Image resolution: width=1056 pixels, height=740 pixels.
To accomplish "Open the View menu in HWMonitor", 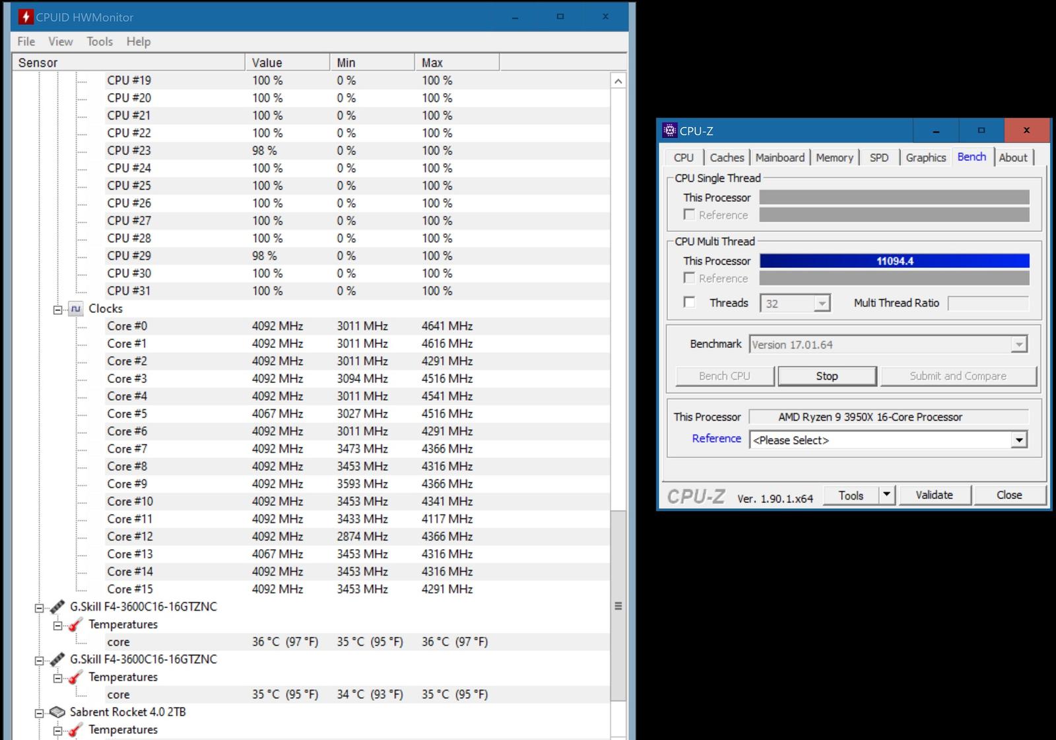I will 60,42.
